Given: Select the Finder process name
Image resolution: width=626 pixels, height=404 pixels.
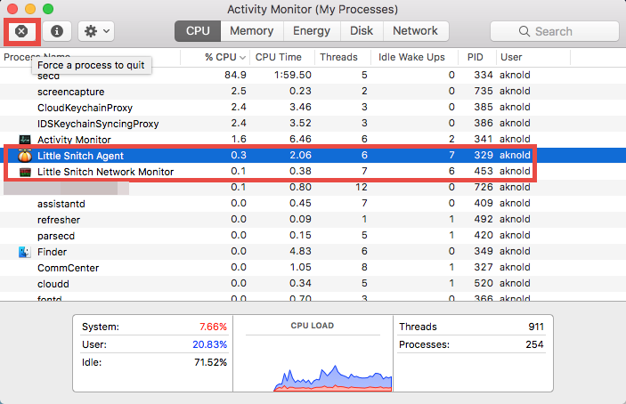Looking at the screenshot, I should pyautogui.click(x=52, y=252).
